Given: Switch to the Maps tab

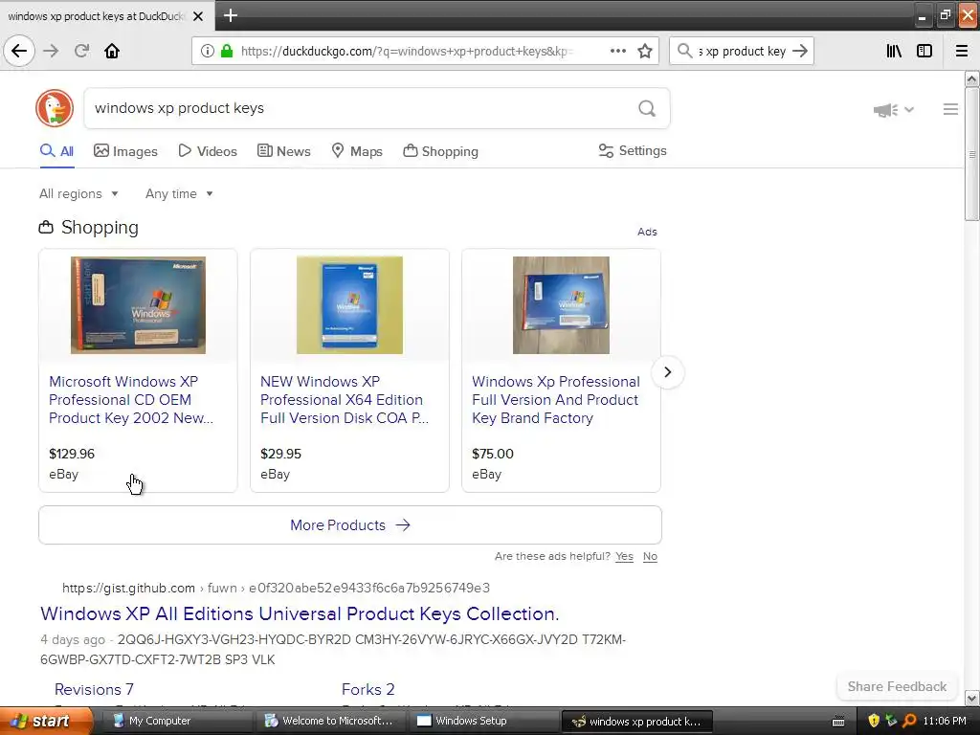Looking at the screenshot, I should (x=357, y=151).
